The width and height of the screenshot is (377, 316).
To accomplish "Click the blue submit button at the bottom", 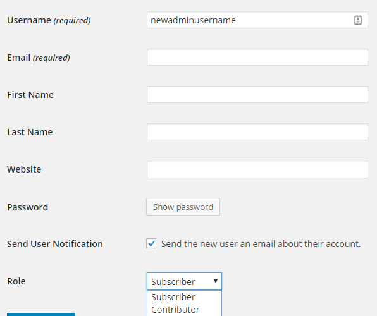I will point(41,314).
